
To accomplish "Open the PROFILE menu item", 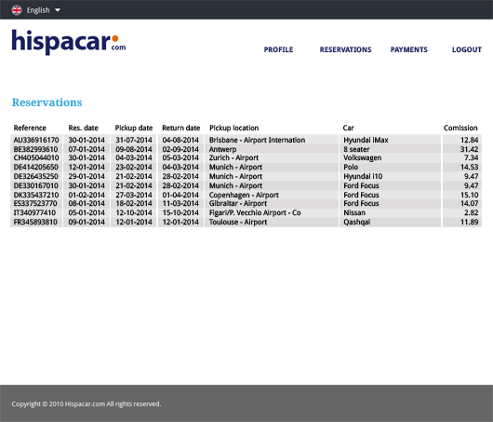I will click(x=278, y=49).
